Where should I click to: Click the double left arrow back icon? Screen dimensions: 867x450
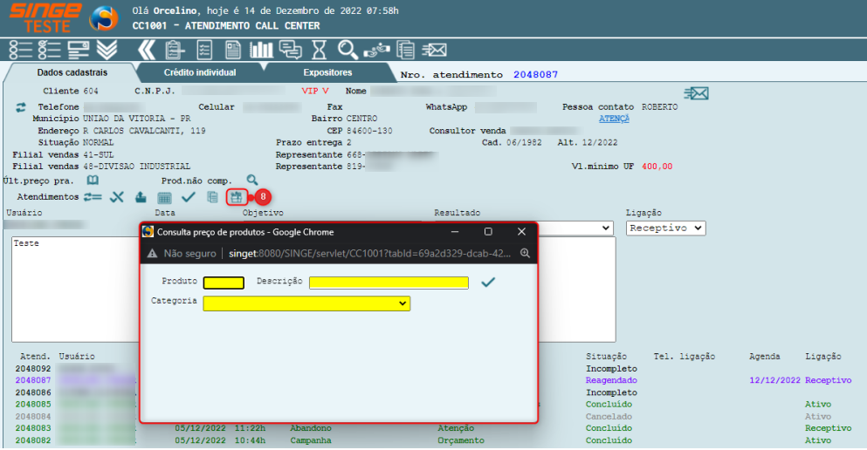(x=147, y=51)
